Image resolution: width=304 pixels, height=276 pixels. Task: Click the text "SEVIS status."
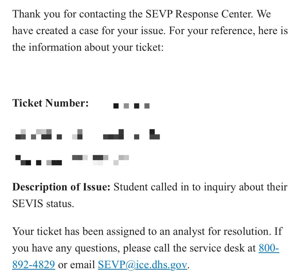click(43, 204)
